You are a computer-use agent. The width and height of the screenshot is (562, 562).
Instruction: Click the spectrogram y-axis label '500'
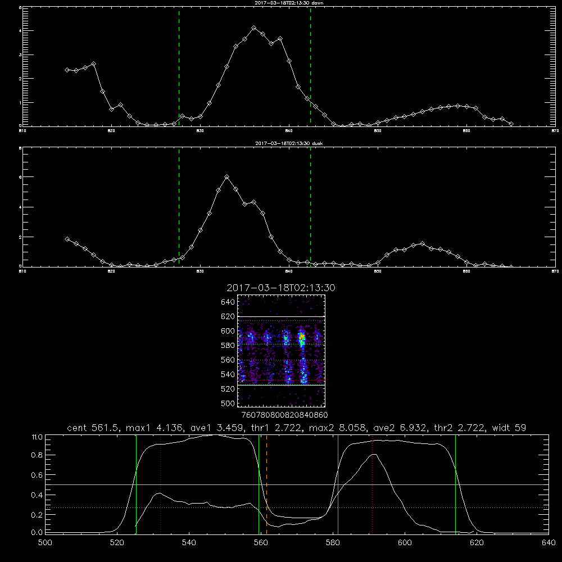pyautogui.click(x=228, y=403)
